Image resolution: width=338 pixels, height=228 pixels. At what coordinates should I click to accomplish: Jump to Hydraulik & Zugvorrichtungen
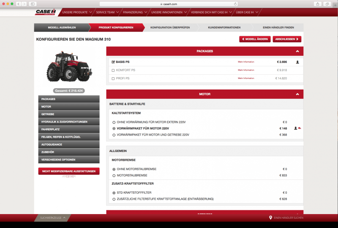(x=69, y=122)
